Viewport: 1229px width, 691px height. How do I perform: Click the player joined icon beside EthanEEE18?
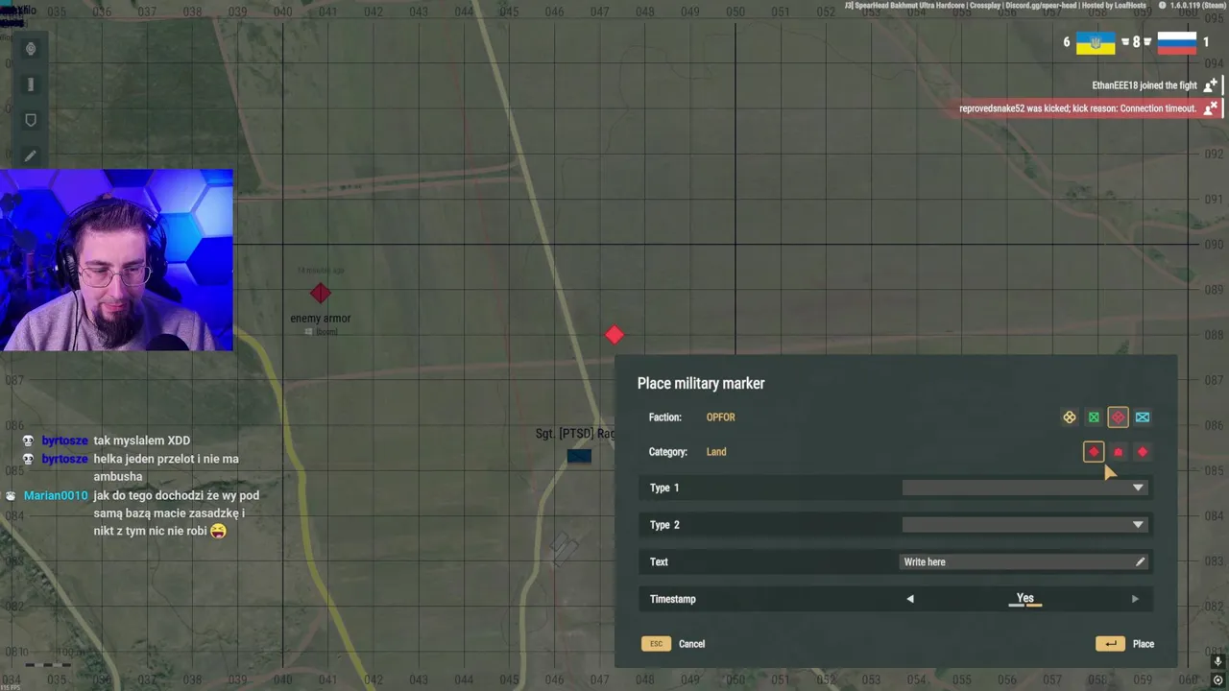click(1211, 85)
